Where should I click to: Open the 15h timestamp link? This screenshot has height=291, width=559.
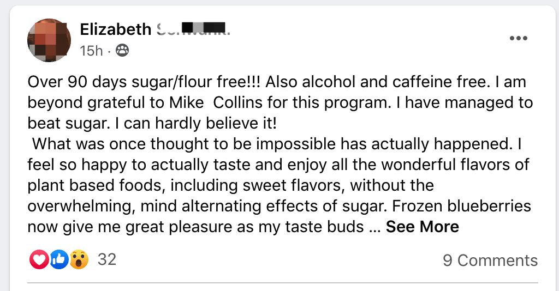point(91,51)
